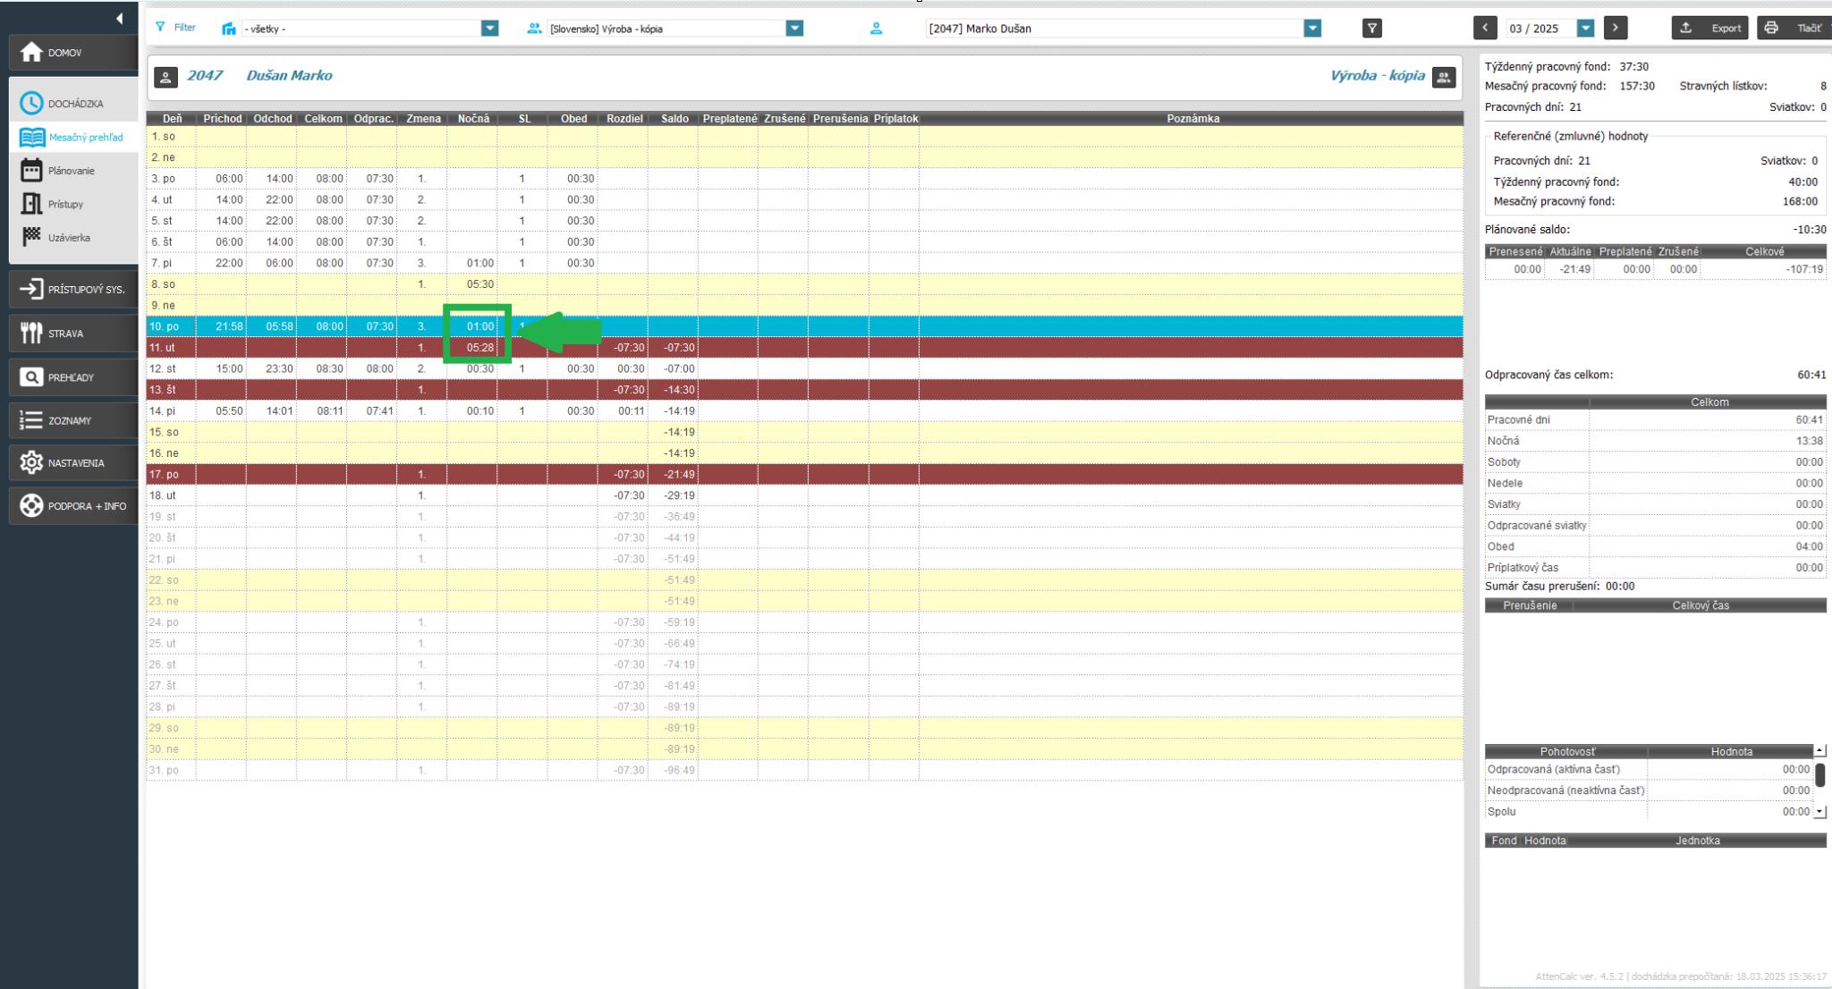Select Uzávierka in the sidebar
Image resolution: width=1832 pixels, height=989 pixels.
click(x=69, y=238)
